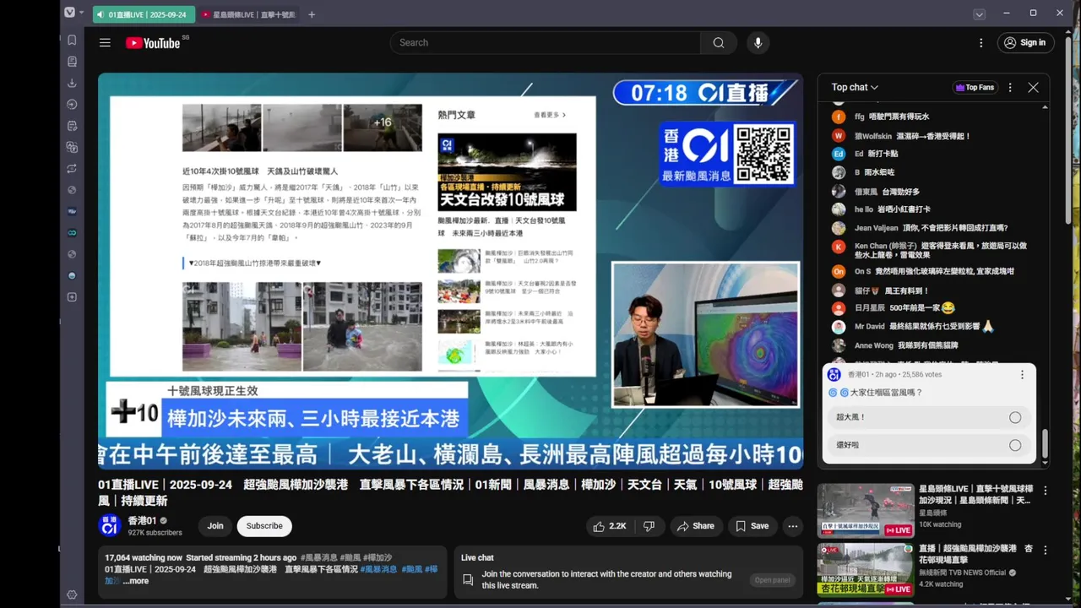
Task: Click the 香港01 channel name
Action: pyautogui.click(x=142, y=521)
